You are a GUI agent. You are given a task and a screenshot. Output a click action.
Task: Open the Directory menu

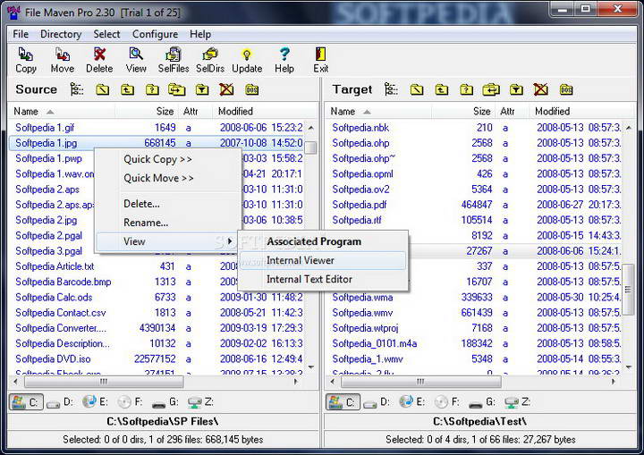(x=61, y=34)
